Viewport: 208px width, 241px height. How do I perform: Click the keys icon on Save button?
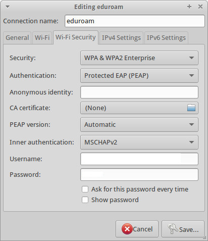(x=173, y=229)
